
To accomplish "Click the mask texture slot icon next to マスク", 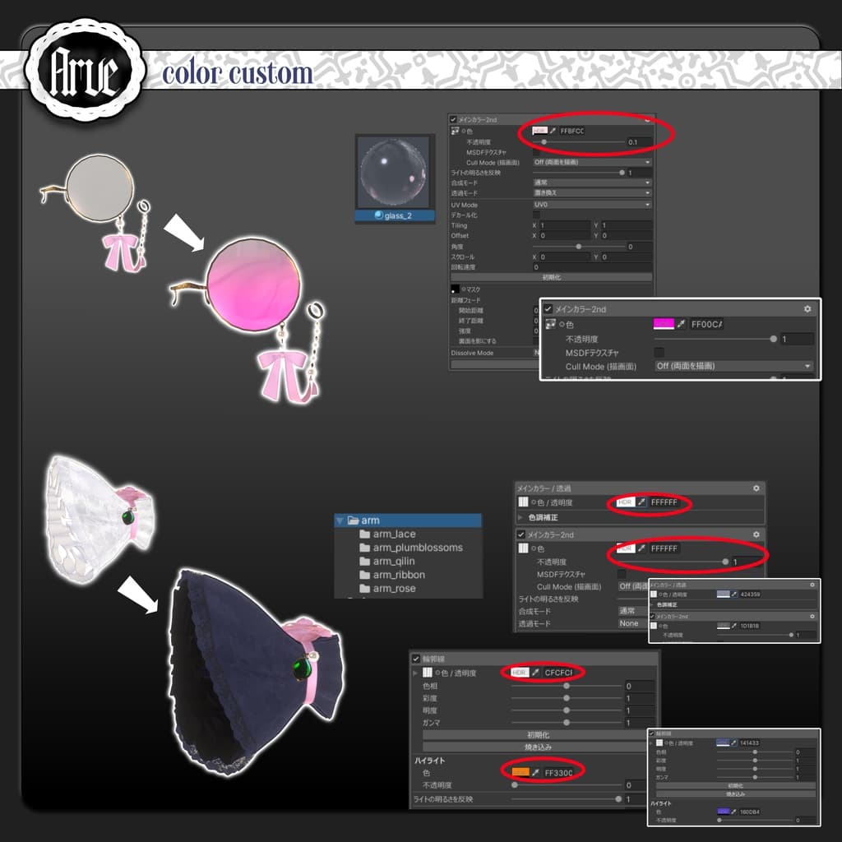I will point(455,289).
